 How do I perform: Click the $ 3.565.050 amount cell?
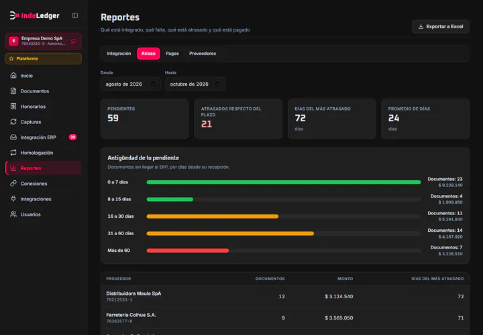pyautogui.click(x=339, y=318)
